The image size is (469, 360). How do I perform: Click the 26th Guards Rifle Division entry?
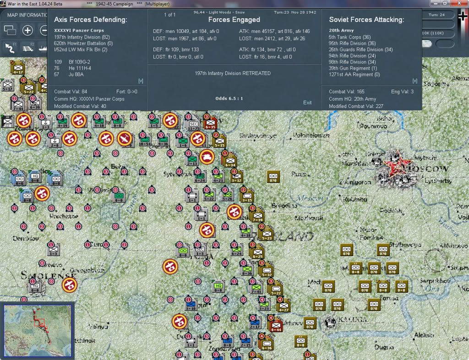coord(361,49)
